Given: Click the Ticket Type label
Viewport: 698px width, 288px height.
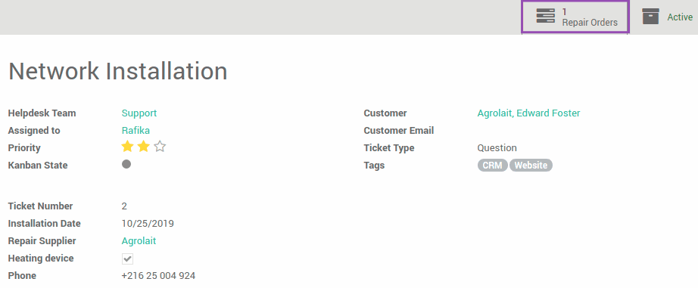Looking at the screenshot, I should (389, 148).
